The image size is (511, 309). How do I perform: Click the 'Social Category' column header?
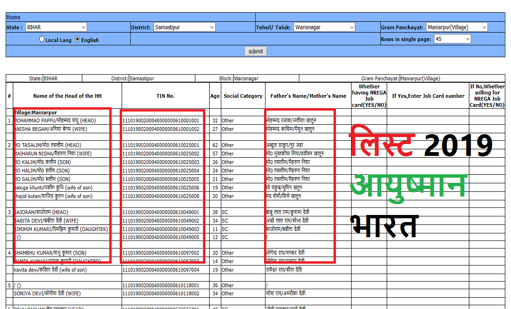[243, 96]
